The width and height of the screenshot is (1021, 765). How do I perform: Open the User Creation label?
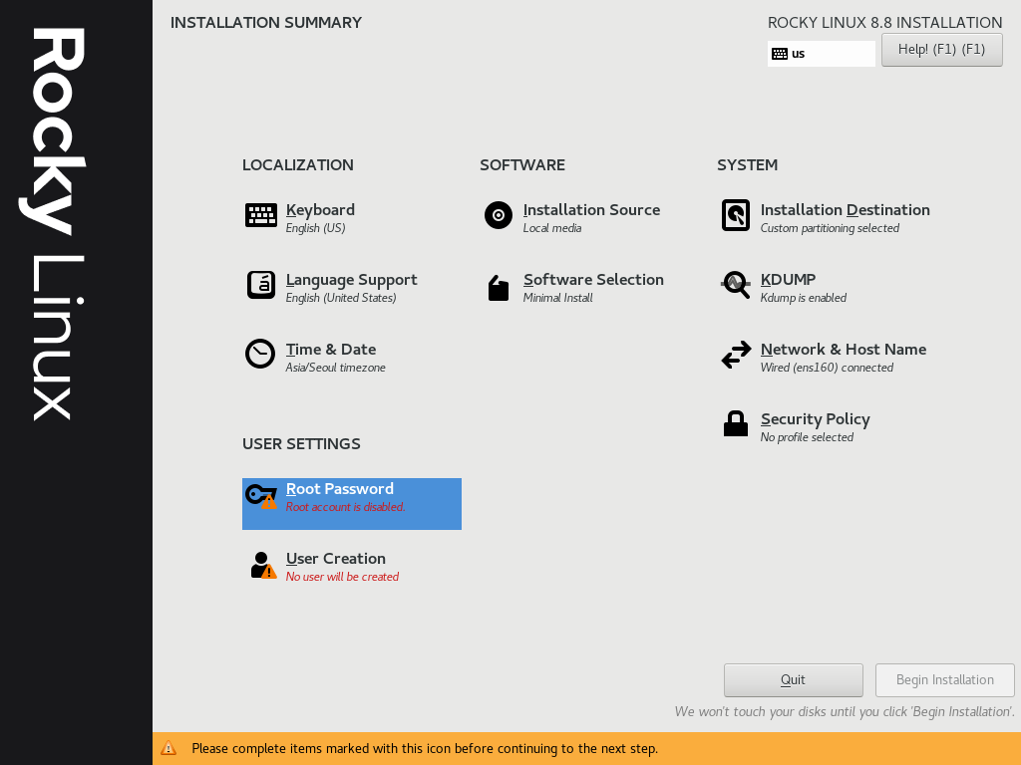coord(335,558)
